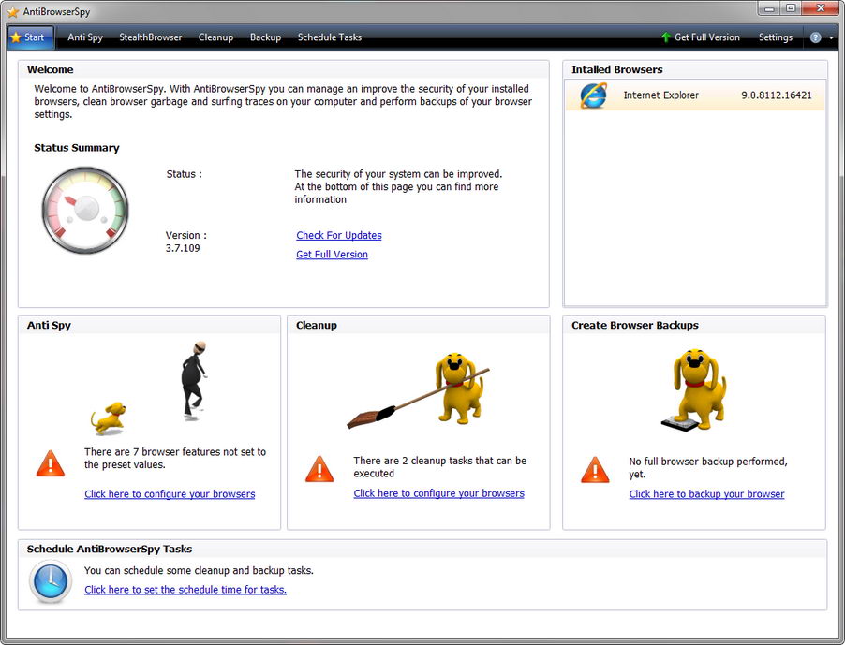The height and width of the screenshot is (645, 845).
Task: Click the backup warning triangle icon
Action: pos(595,470)
